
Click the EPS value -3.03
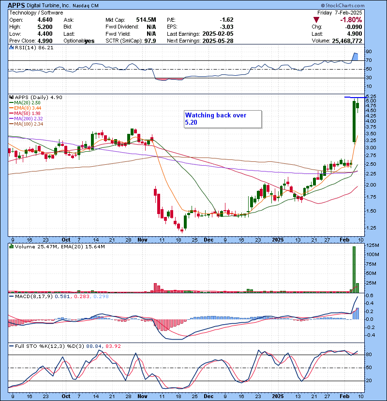(227, 27)
